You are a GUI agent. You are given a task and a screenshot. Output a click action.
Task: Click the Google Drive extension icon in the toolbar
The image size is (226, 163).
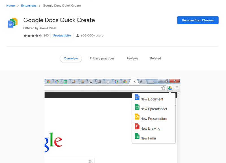click(170, 88)
